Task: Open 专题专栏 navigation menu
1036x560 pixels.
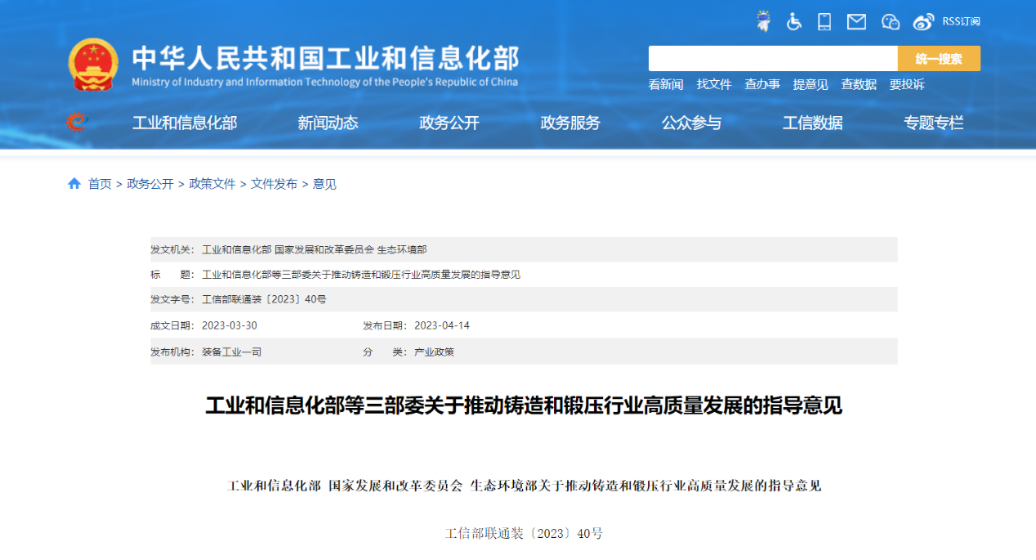Action: tap(934, 123)
